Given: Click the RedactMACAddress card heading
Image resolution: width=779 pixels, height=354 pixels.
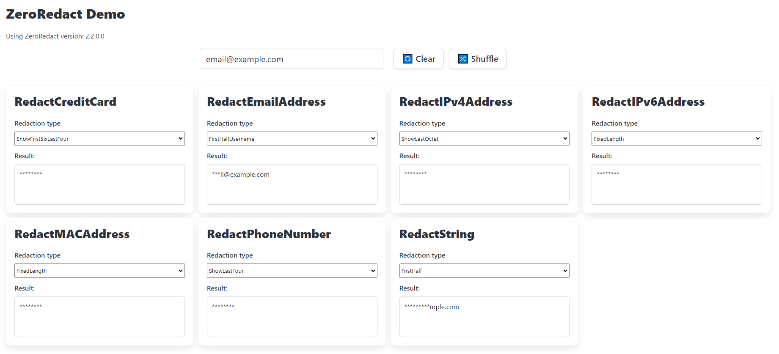Looking at the screenshot, I should [72, 234].
